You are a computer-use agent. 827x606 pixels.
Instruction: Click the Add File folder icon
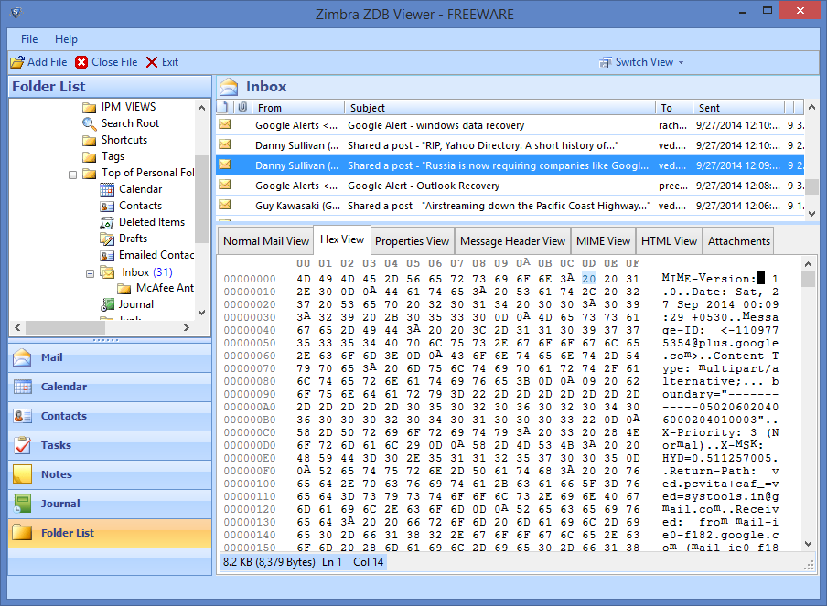17,62
